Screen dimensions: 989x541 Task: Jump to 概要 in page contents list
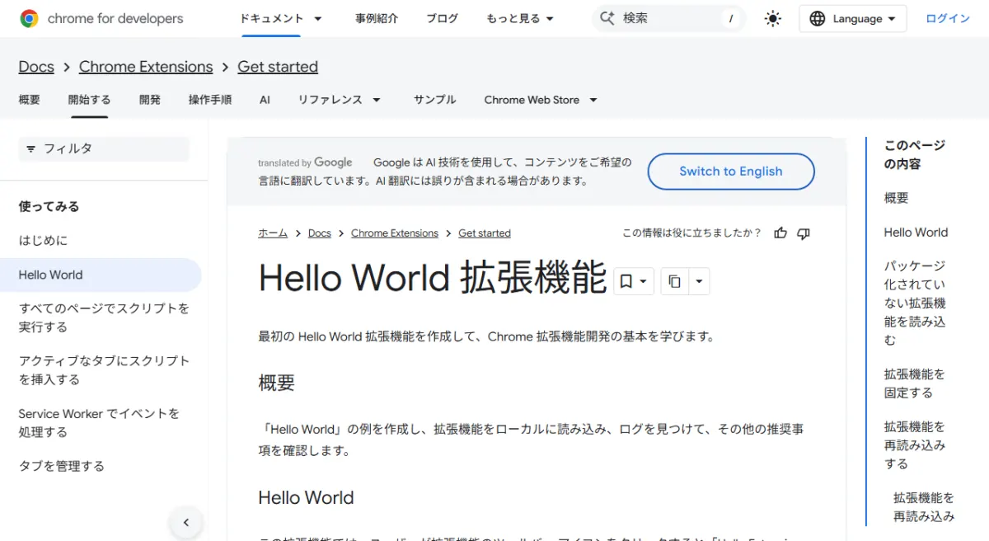(x=897, y=198)
